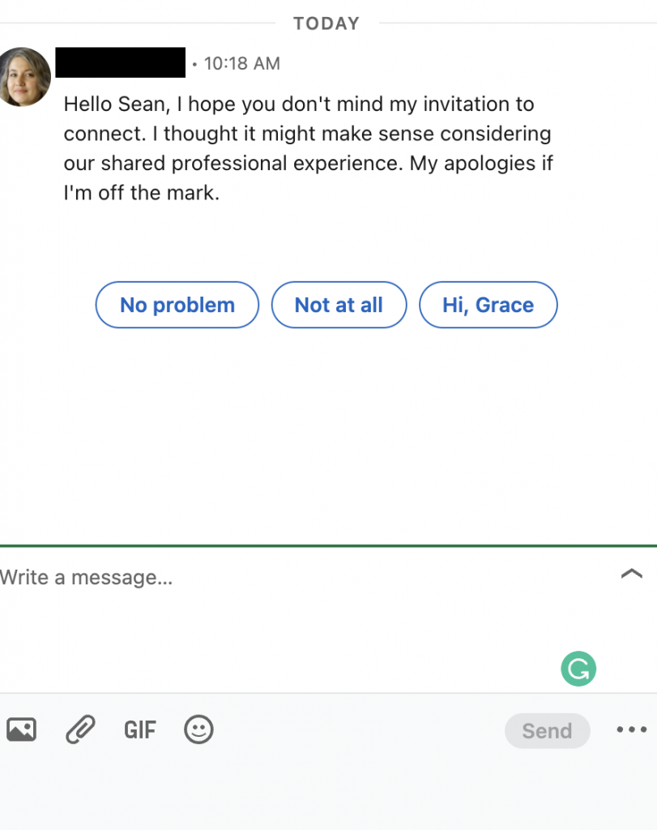Open more options three-dot menu
657x830 pixels.
point(632,729)
